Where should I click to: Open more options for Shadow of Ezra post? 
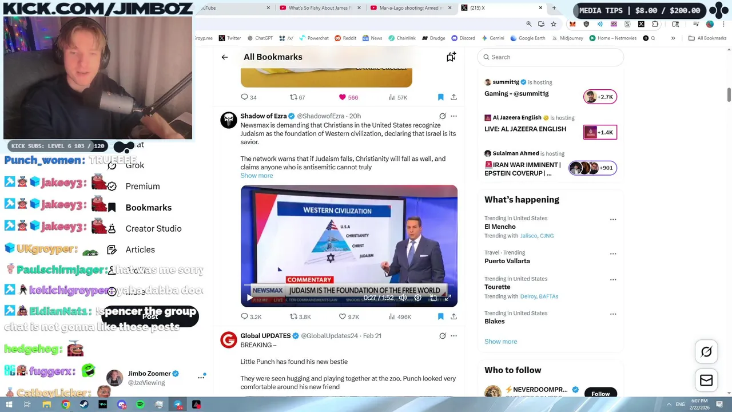click(453, 116)
